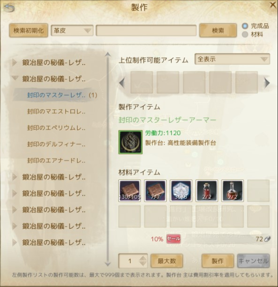Select the first leather material with 130/105
Image resolution: width=278 pixels, height=287 pixels.
[129, 191]
